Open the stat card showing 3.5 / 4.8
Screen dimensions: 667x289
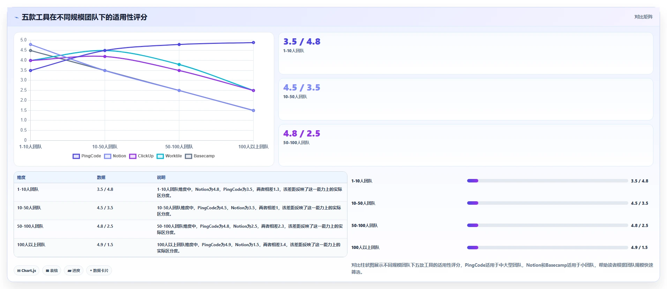pyautogui.click(x=466, y=53)
